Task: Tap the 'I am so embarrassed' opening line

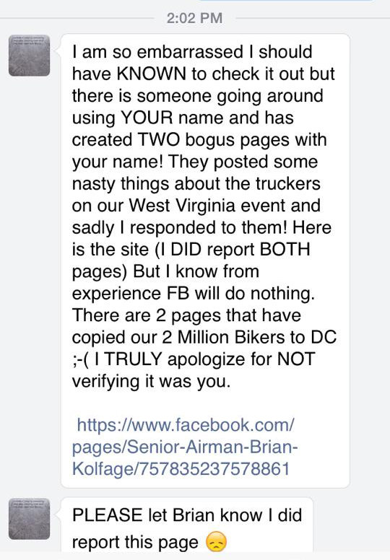Action: pos(192,52)
